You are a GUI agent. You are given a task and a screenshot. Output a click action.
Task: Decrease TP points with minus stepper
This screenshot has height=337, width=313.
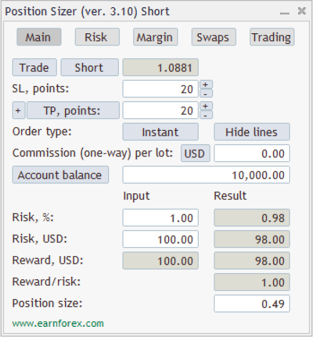(205, 115)
